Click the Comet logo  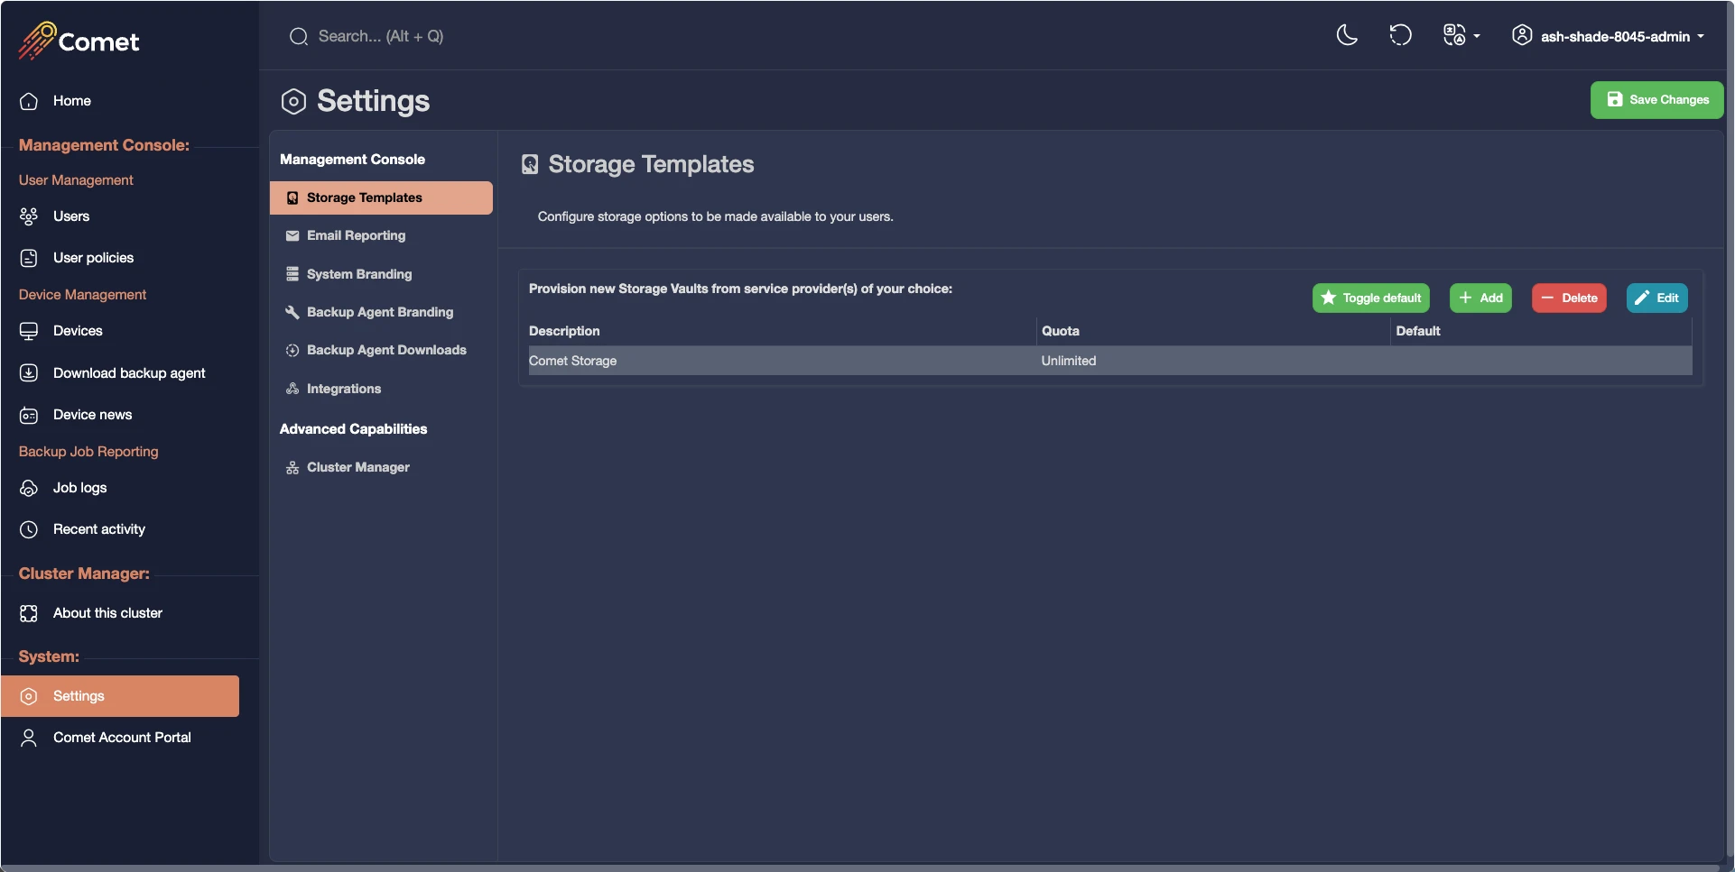pyautogui.click(x=79, y=41)
